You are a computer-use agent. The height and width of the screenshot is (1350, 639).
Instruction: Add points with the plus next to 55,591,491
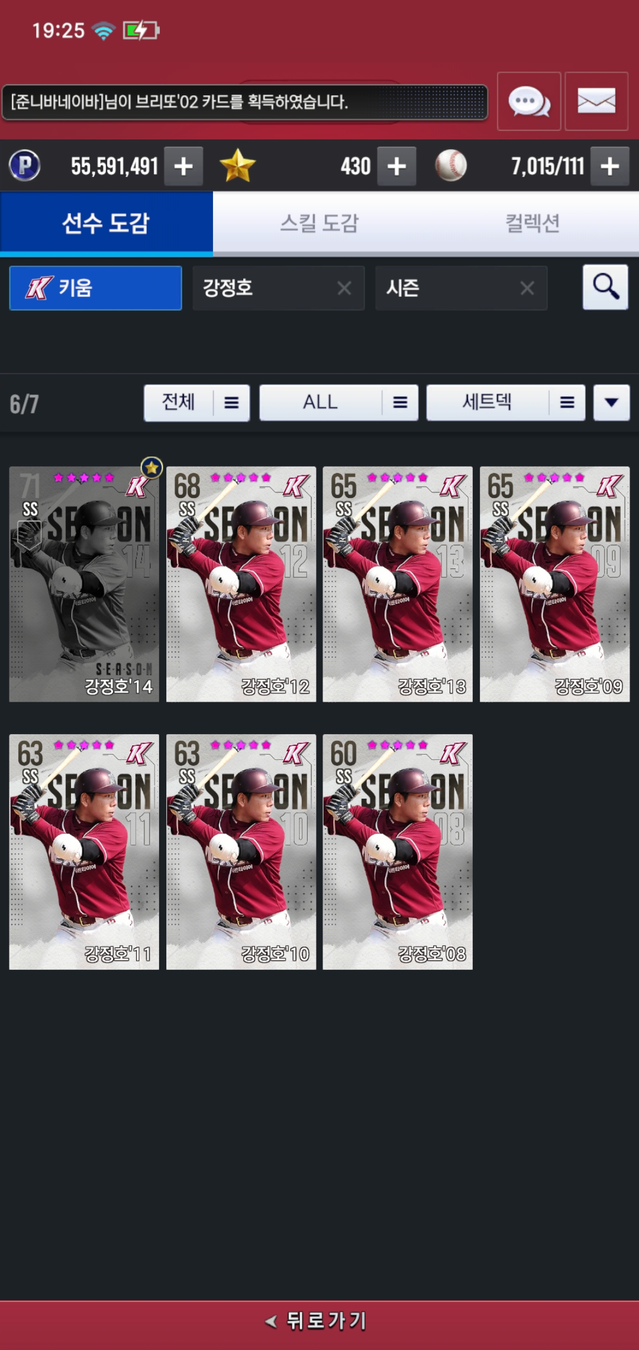pyautogui.click(x=183, y=166)
